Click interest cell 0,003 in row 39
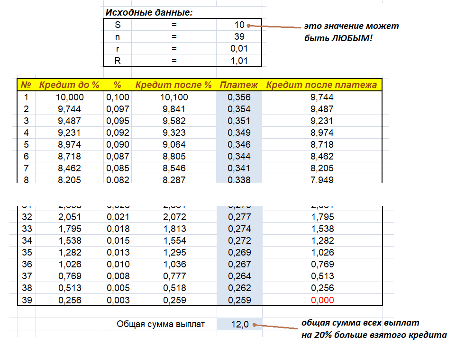465x345 pixels. pyautogui.click(x=119, y=300)
